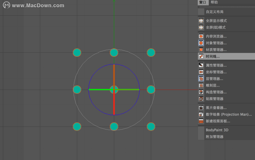Click the 材质管理器 sphere icon

201,50
